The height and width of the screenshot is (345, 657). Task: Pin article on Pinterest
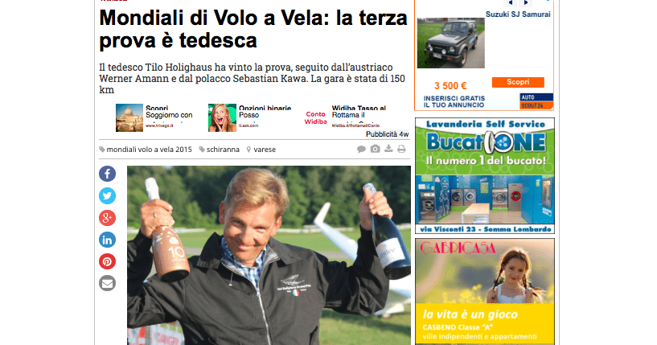coord(107,261)
